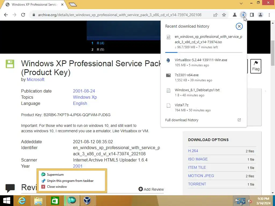Click publication date 2001-08-24 link
The image size is (275, 206).
84,91
